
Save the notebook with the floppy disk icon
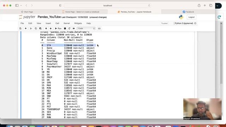tap(20, 29)
